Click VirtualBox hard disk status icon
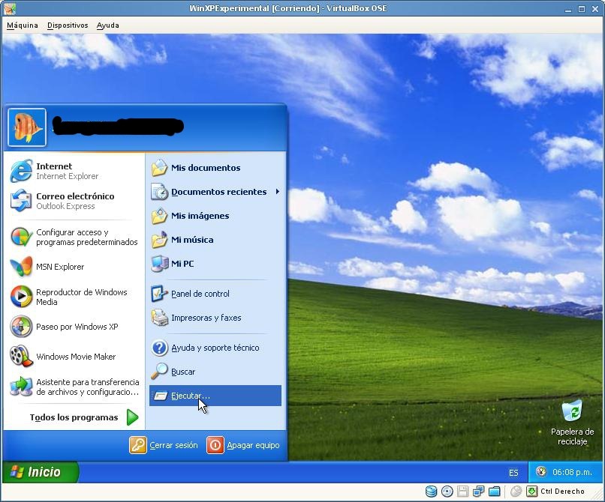 click(432, 492)
